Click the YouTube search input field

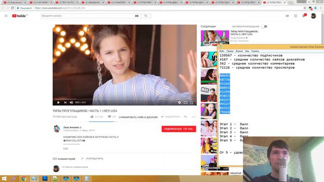[x=88, y=16]
